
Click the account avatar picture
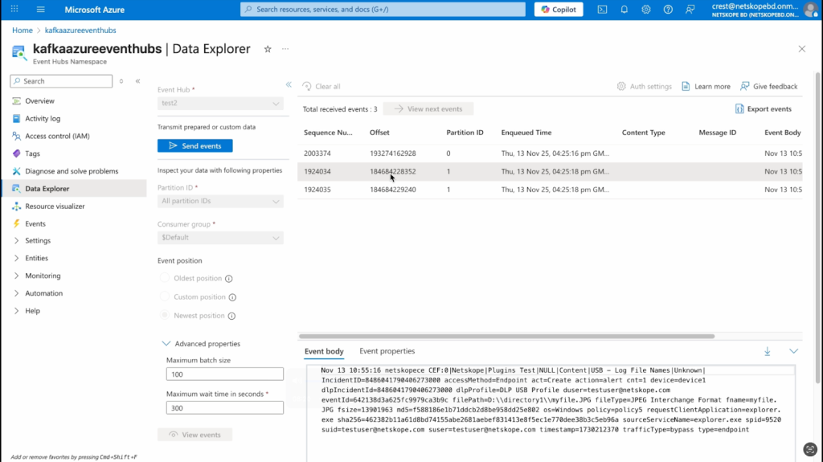(810, 10)
